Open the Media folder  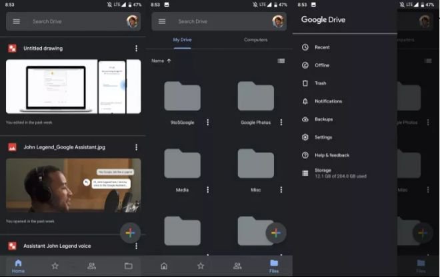(183, 163)
